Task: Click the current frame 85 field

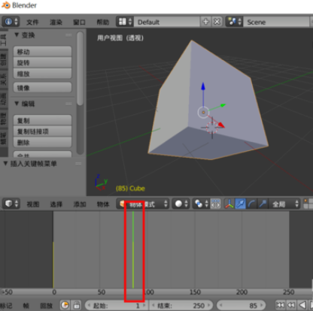Action: [241, 306]
